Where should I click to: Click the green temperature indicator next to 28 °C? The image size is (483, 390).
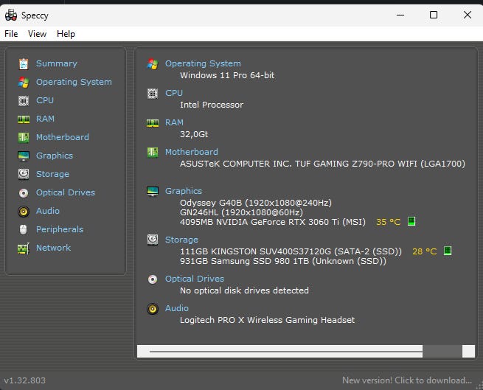(448, 251)
